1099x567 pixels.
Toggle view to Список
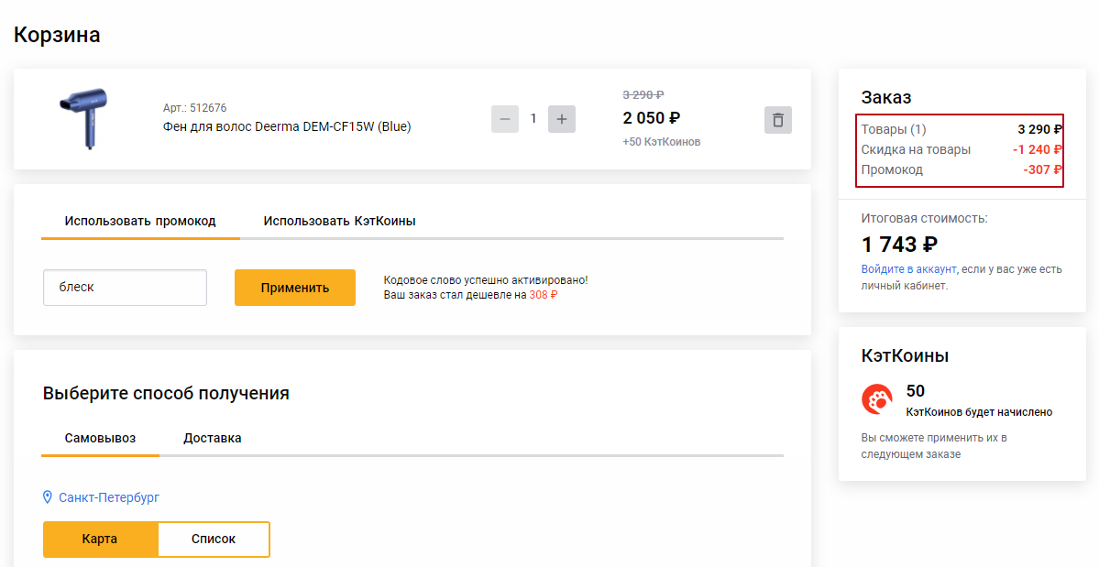tap(214, 539)
